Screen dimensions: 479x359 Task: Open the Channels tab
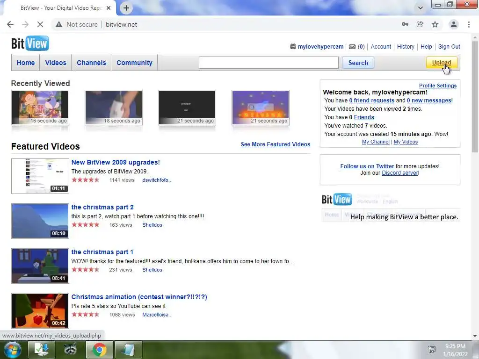[x=91, y=63]
